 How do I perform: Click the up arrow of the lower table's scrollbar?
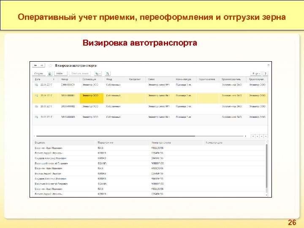(266, 142)
